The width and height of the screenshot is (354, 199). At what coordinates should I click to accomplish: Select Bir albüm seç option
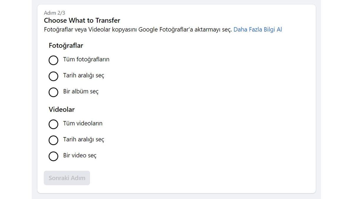tap(53, 92)
